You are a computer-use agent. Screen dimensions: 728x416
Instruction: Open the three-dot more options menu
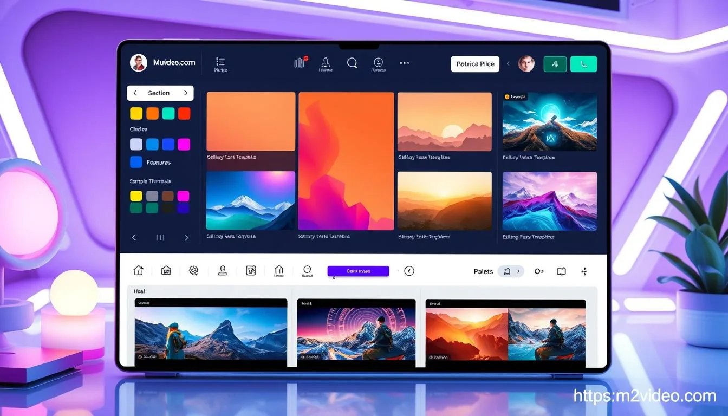click(405, 63)
